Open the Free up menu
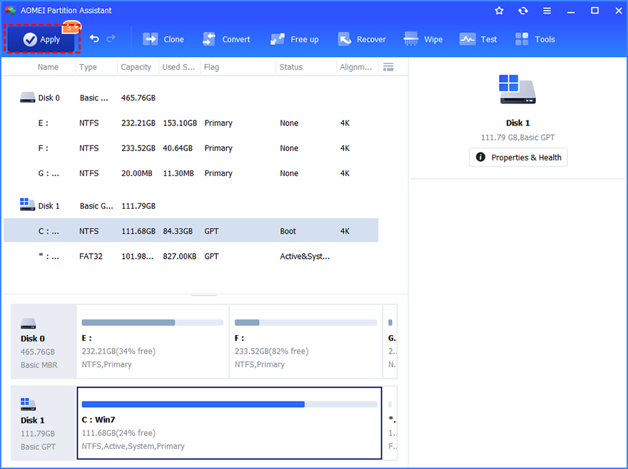 294,39
